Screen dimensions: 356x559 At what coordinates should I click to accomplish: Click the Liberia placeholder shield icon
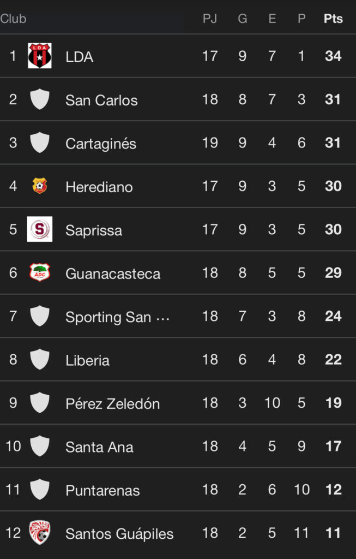point(40,360)
